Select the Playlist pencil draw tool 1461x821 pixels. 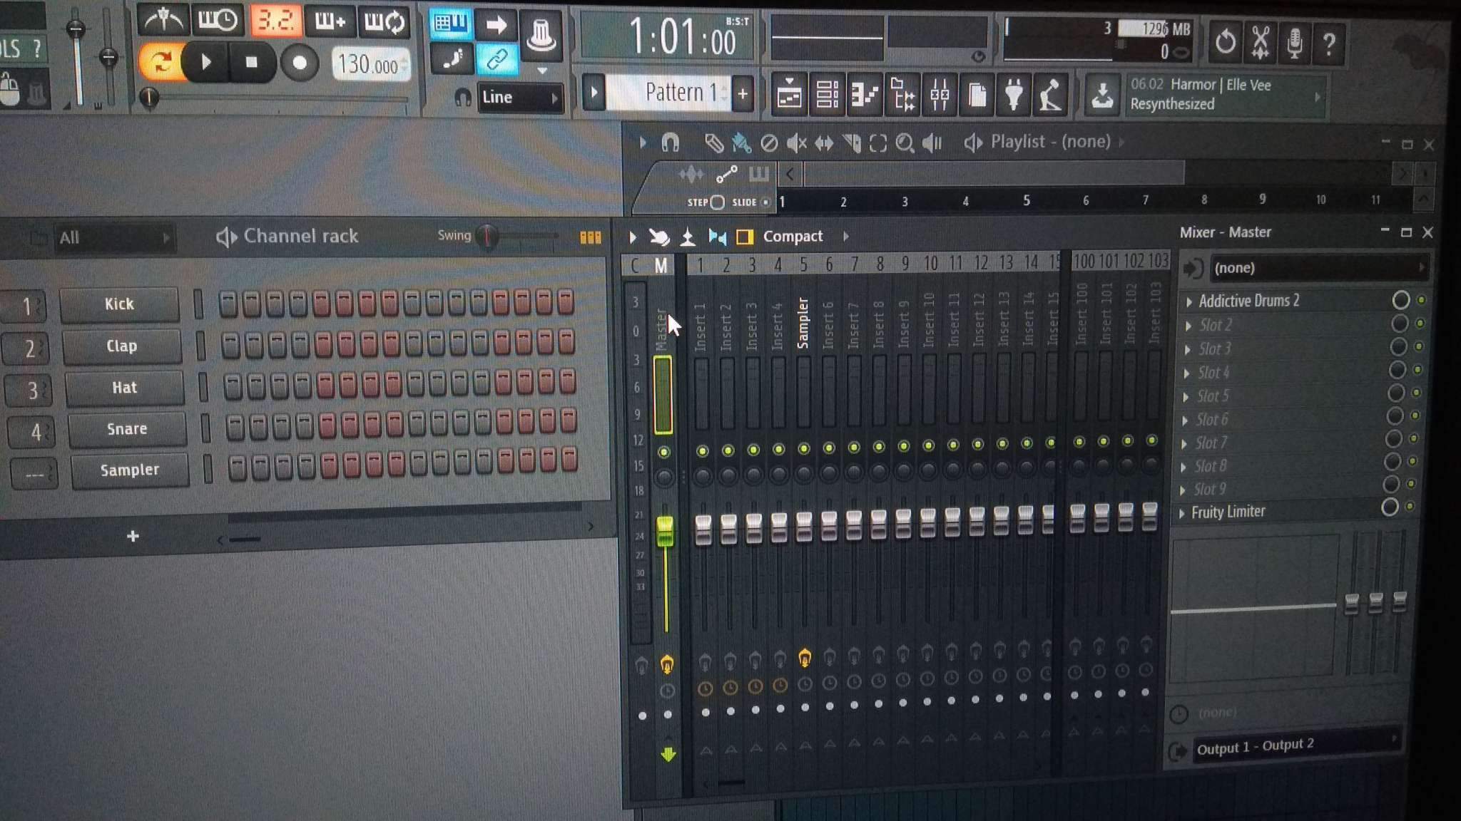713,143
